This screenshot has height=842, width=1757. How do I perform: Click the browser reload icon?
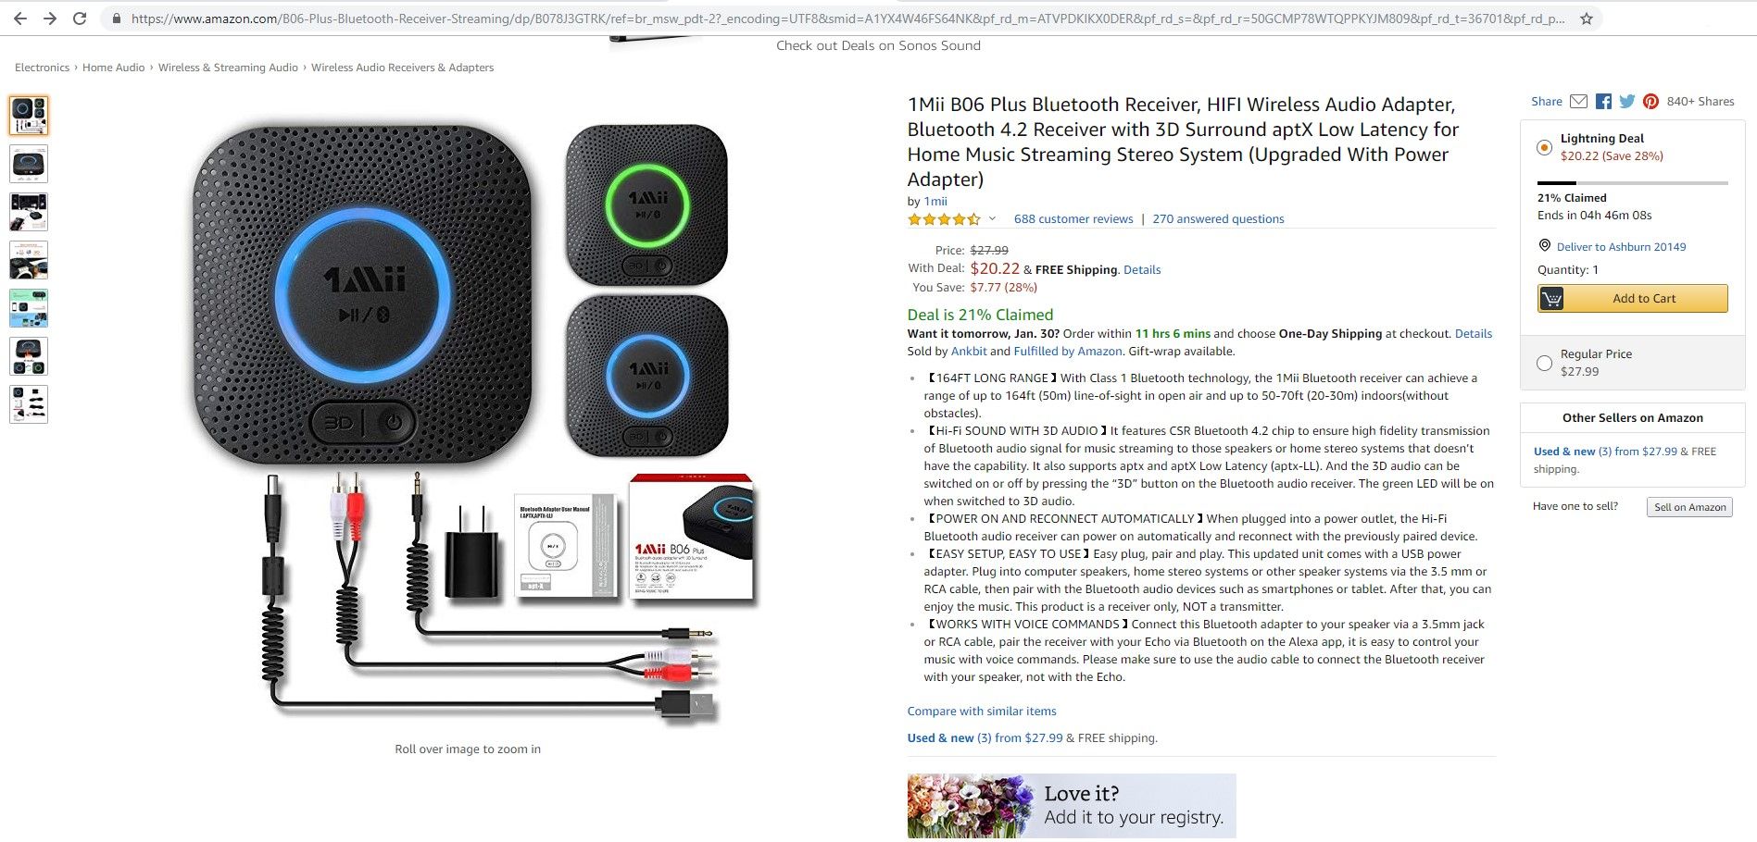(x=80, y=19)
